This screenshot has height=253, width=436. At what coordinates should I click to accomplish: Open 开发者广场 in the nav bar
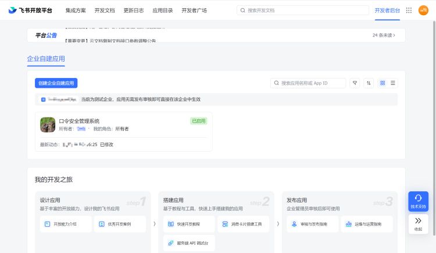194,10
